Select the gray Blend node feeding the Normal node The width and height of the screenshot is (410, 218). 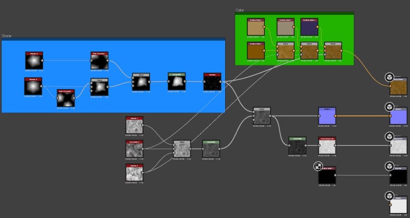262,116
